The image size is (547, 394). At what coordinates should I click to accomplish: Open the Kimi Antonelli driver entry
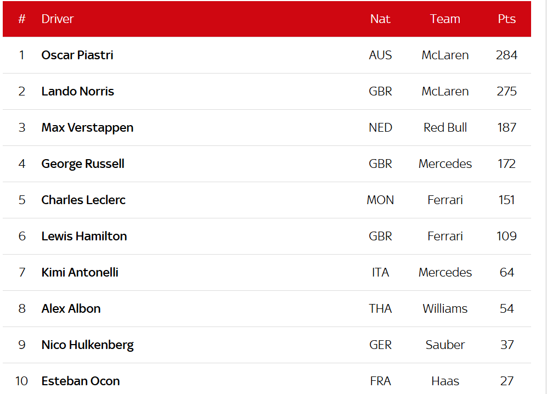point(80,272)
